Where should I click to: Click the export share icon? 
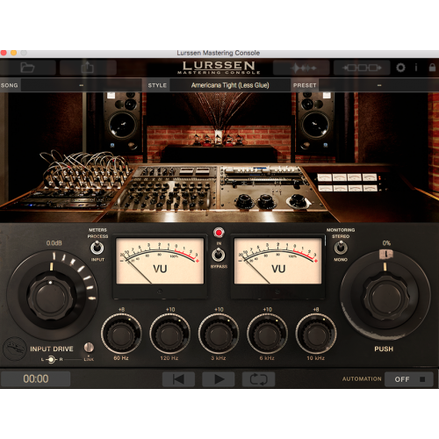point(88,68)
